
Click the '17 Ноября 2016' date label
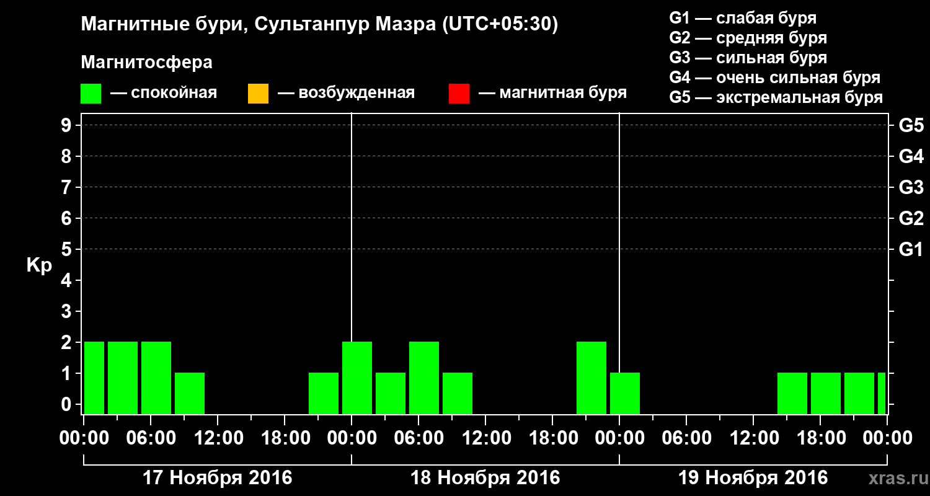point(217,478)
